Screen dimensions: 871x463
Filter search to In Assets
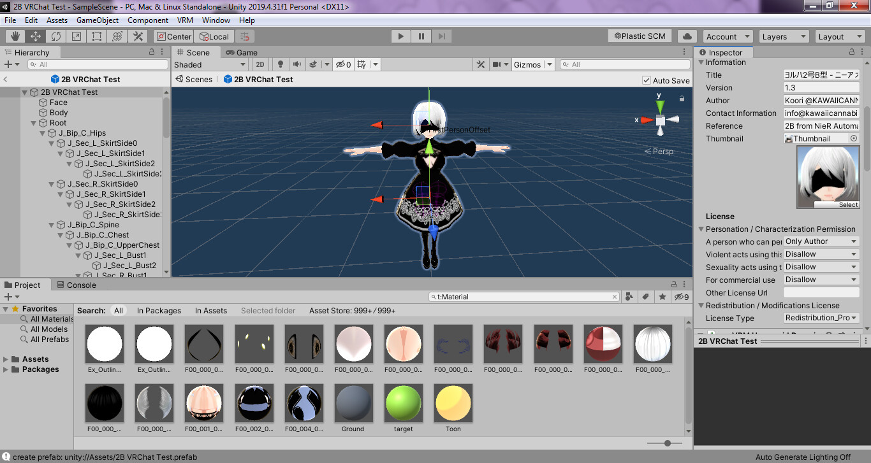(211, 311)
